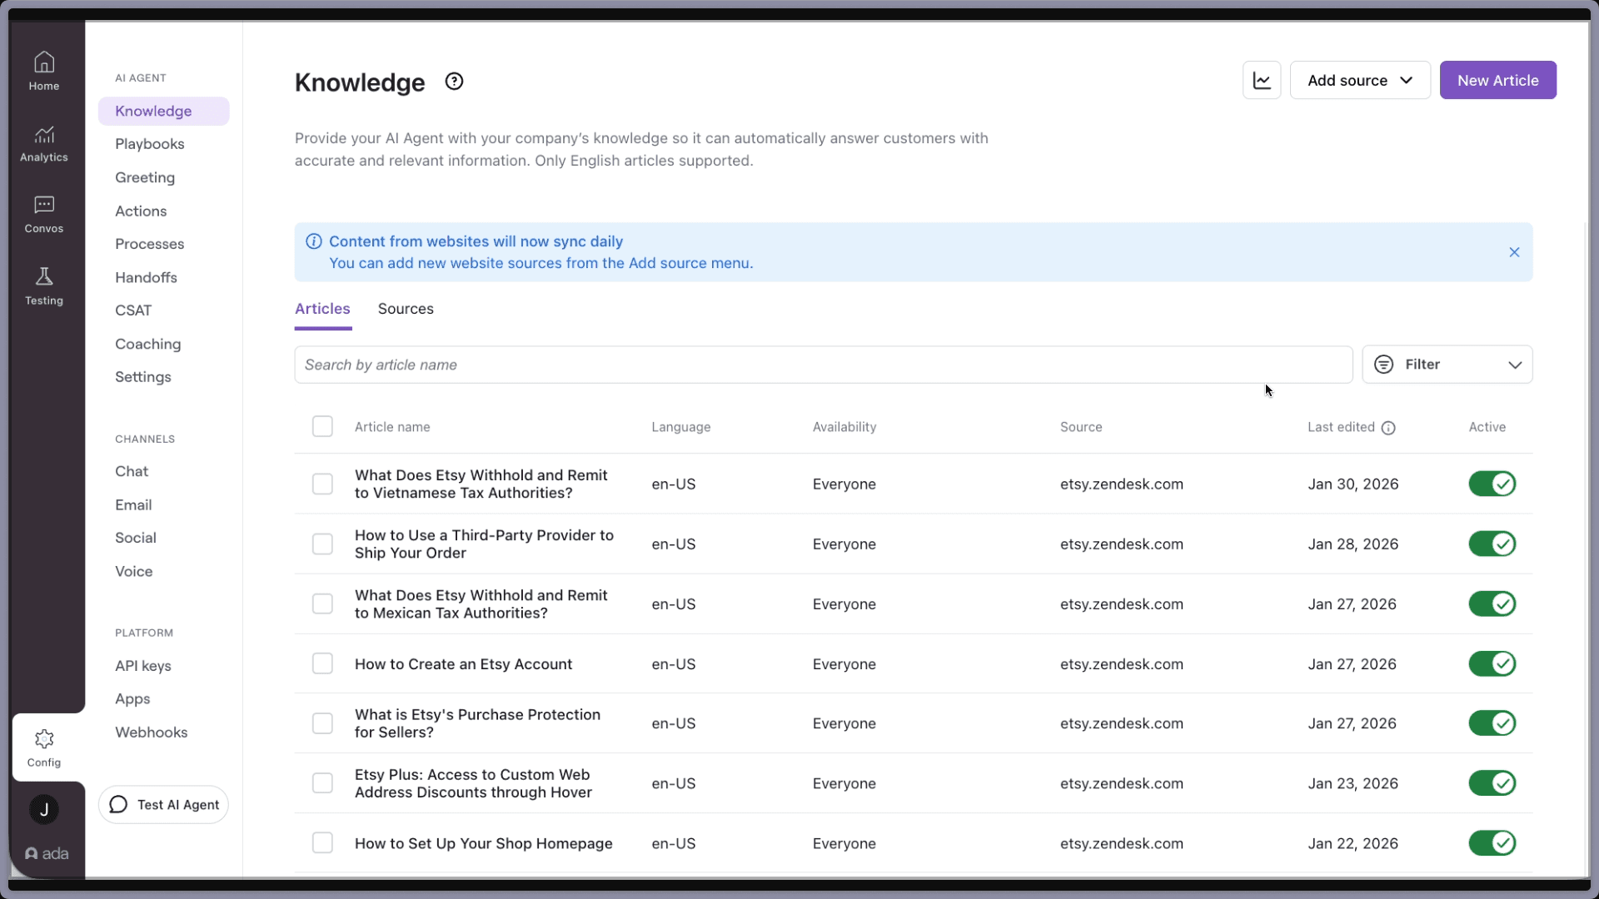
Task: Toggle active for Vietnamese Tax Authorities article
Action: point(1492,484)
